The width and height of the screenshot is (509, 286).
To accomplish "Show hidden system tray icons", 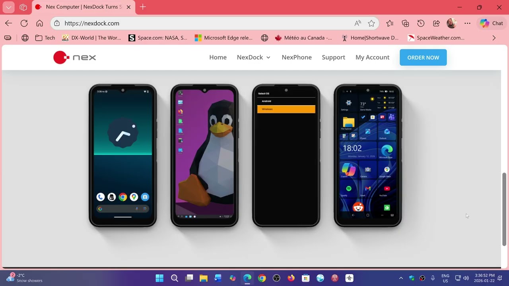I will 401,278.
